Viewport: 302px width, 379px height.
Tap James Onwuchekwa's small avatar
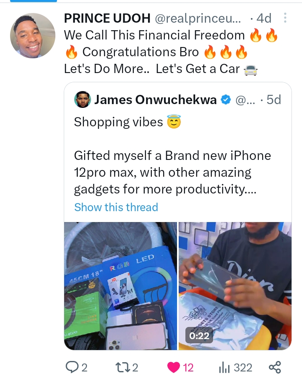(83, 99)
